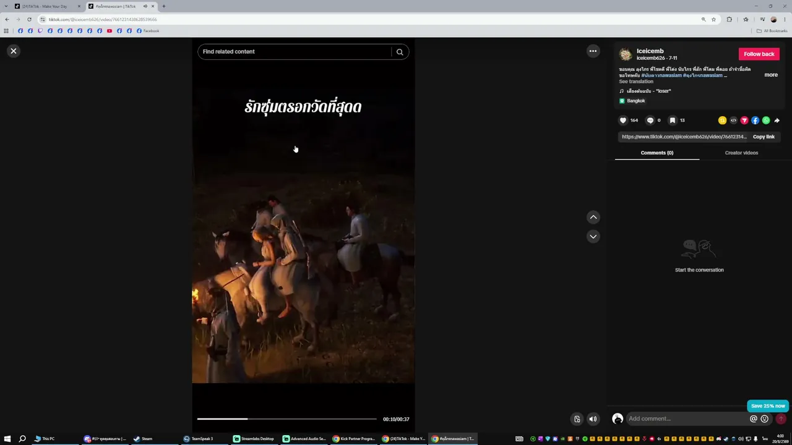Select the Comments (0) tab
The height and width of the screenshot is (445, 792).
click(657, 153)
